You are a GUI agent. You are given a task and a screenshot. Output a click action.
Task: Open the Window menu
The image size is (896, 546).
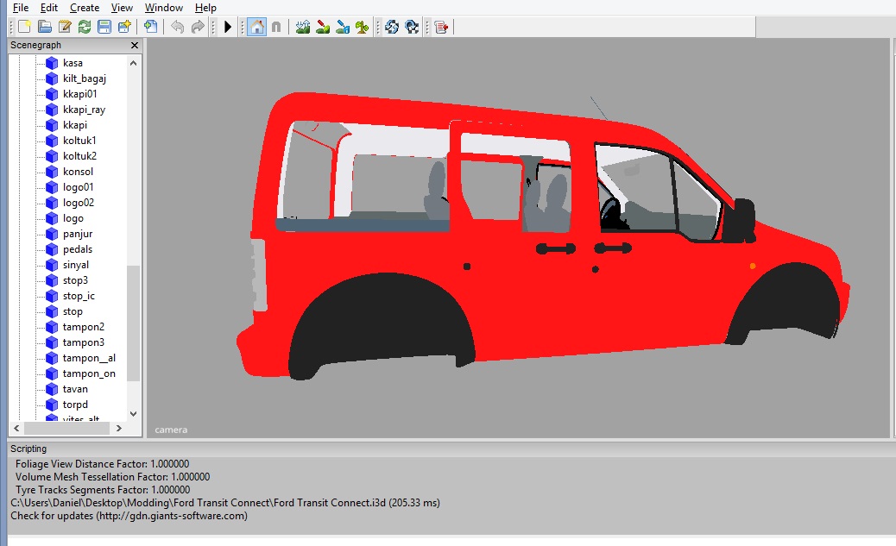[x=164, y=8]
